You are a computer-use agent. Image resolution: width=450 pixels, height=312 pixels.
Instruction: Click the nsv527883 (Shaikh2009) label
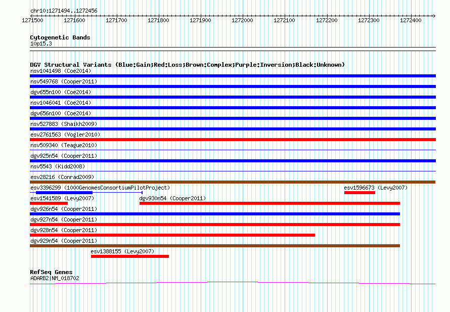pos(64,124)
